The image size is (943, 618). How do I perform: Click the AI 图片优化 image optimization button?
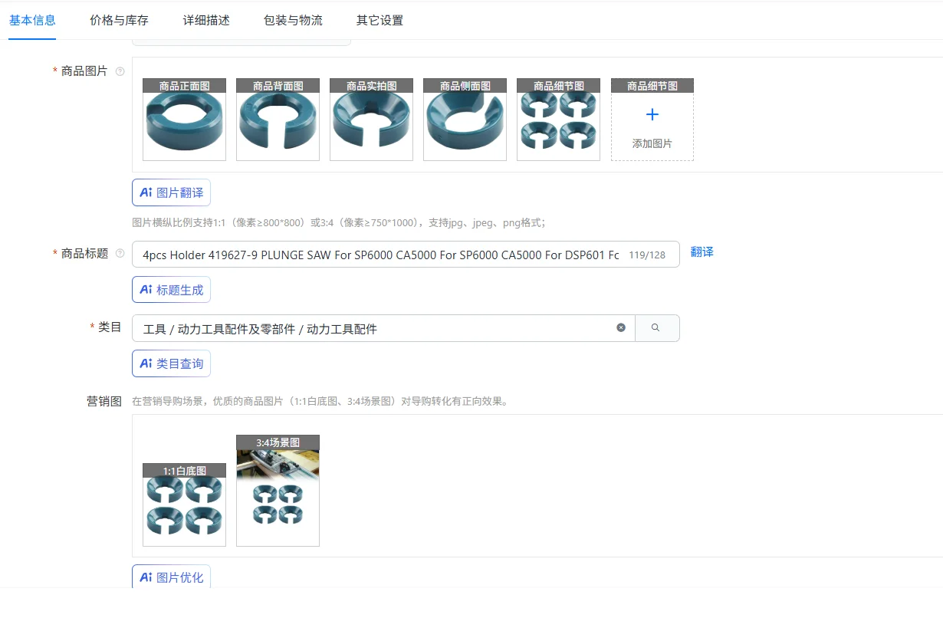[171, 577]
